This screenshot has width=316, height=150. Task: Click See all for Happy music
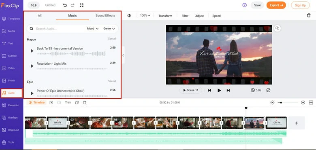[x=112, y=38]
